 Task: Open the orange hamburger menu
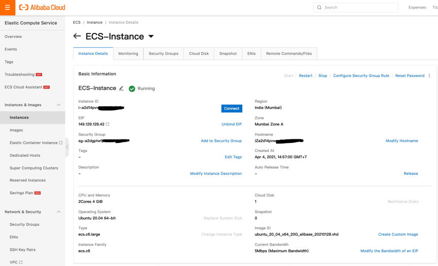(7, 8)
